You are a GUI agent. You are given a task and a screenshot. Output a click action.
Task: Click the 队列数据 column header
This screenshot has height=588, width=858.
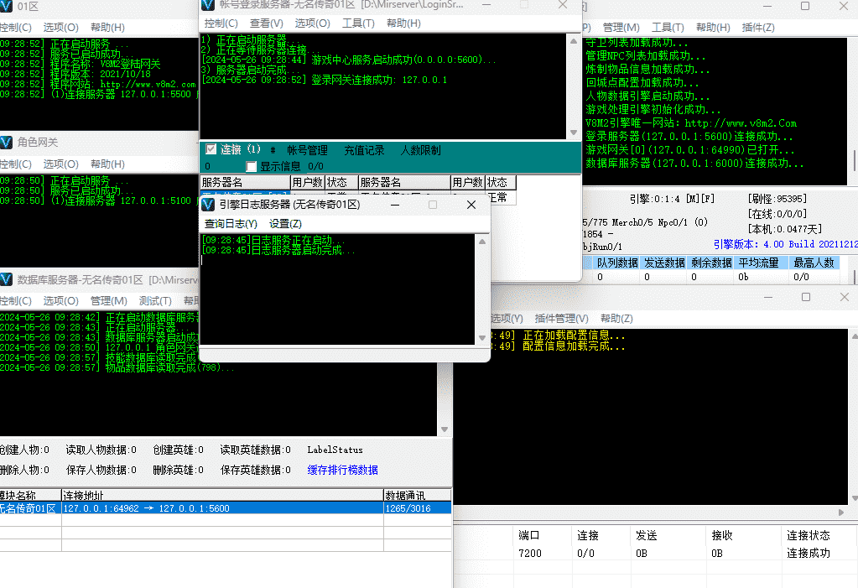(616, 263)
